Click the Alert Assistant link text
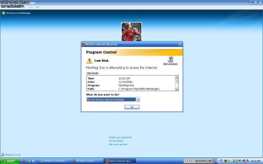 click(170, 64)
